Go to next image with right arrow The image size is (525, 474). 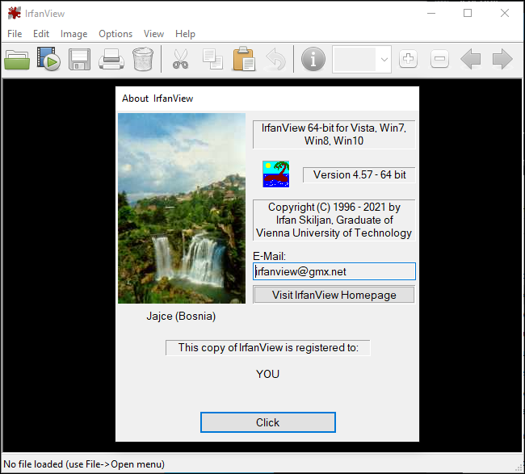point(502,59)
